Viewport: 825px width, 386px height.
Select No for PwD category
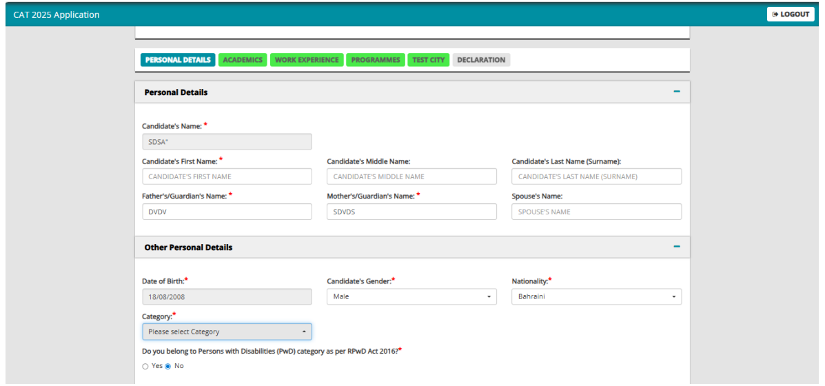click(x=168, y=367)
